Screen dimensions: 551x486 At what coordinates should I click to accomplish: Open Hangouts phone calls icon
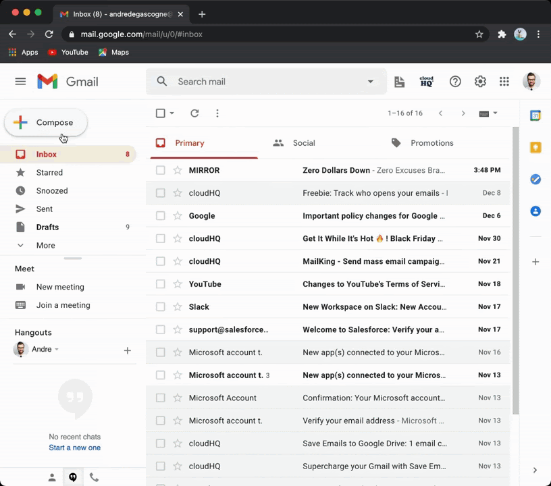point(94,477)
